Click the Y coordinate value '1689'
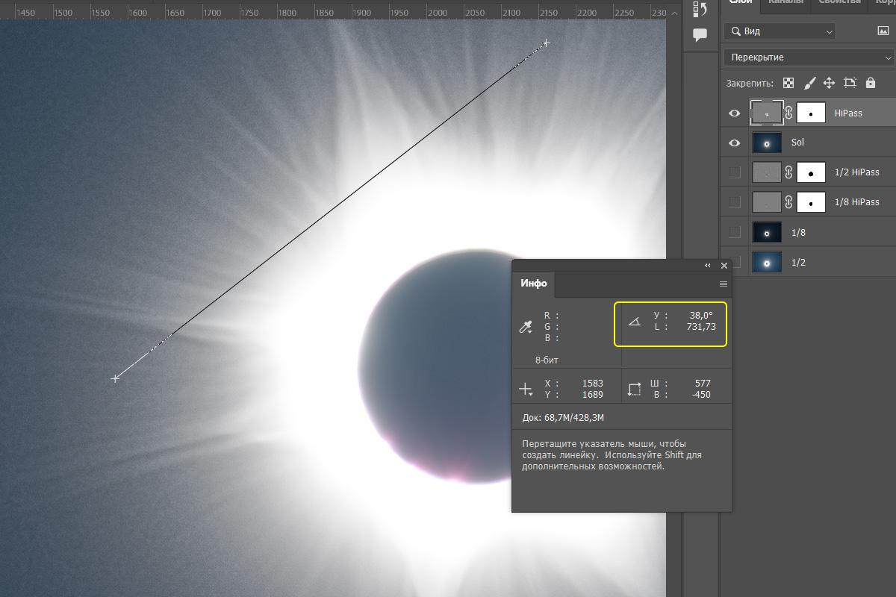Screen dimensions: 896x597 [x=593, y=395]
